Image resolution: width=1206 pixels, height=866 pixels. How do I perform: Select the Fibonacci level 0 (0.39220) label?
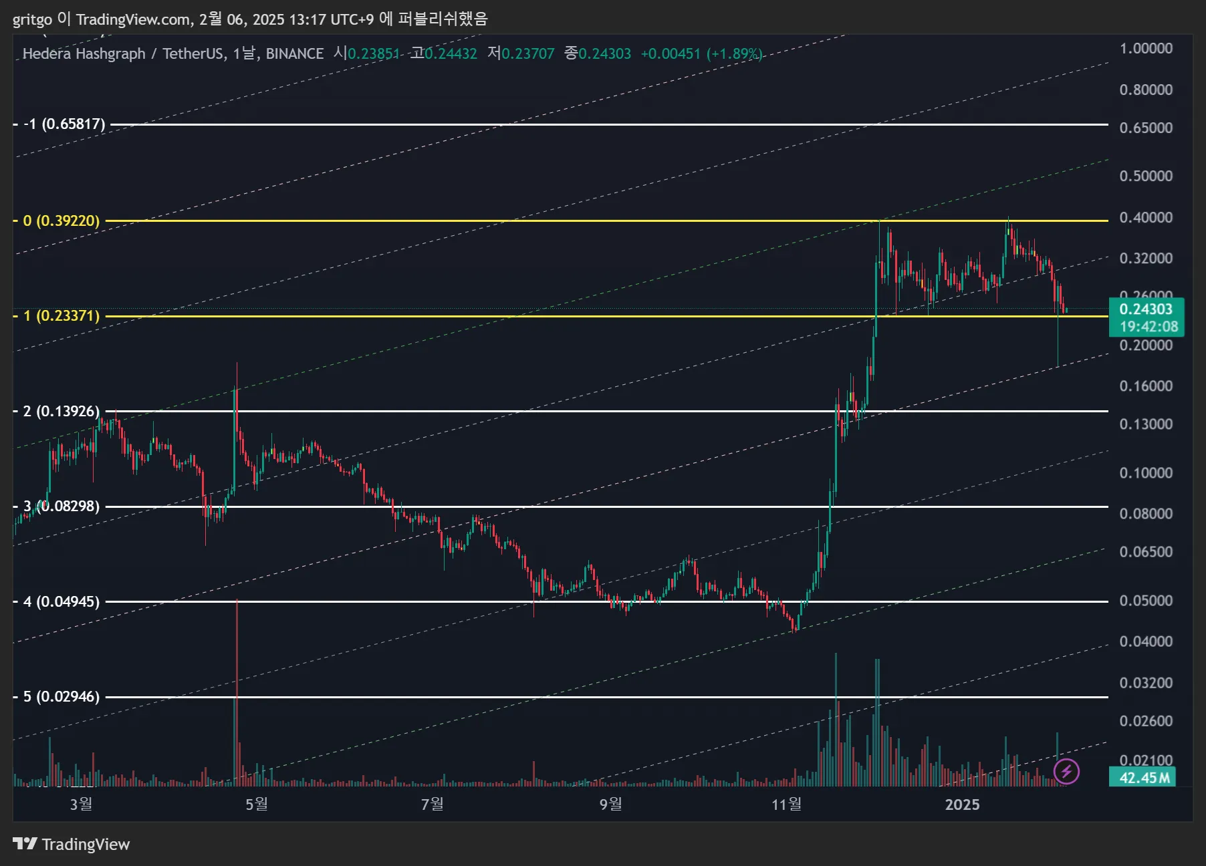(x=62, y=221)
